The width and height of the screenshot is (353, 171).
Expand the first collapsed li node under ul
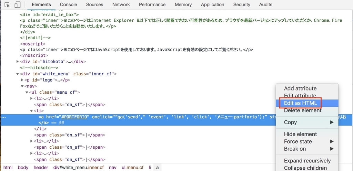[x=31, y=98]
